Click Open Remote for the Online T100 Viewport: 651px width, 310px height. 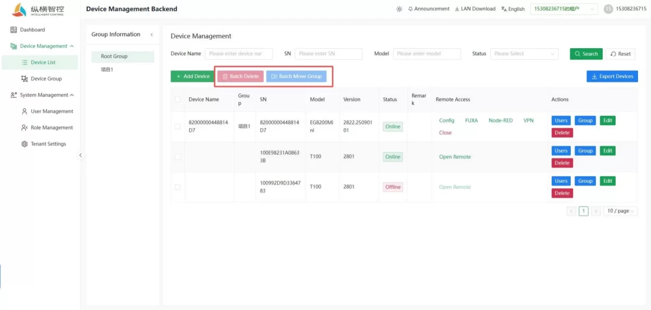[455, 157]
